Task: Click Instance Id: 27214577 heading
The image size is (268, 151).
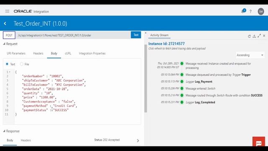Action: (167, 44)
